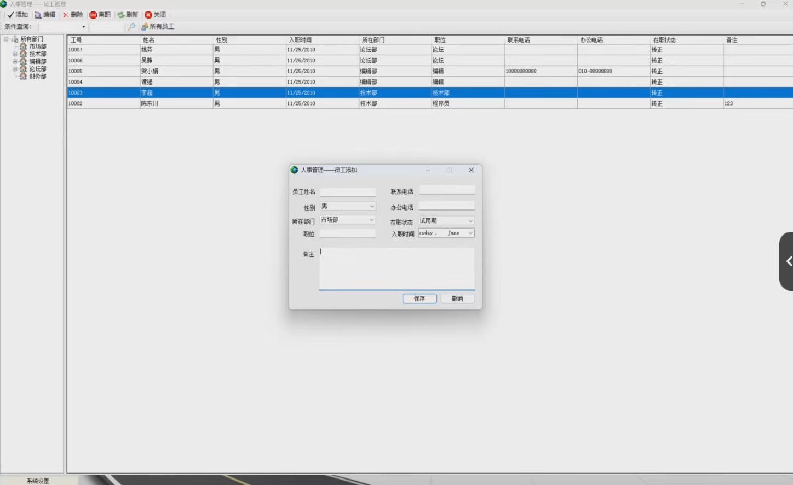Click into the 办公电话 input field
Screen dimensions: 793x485
[447, 206]
